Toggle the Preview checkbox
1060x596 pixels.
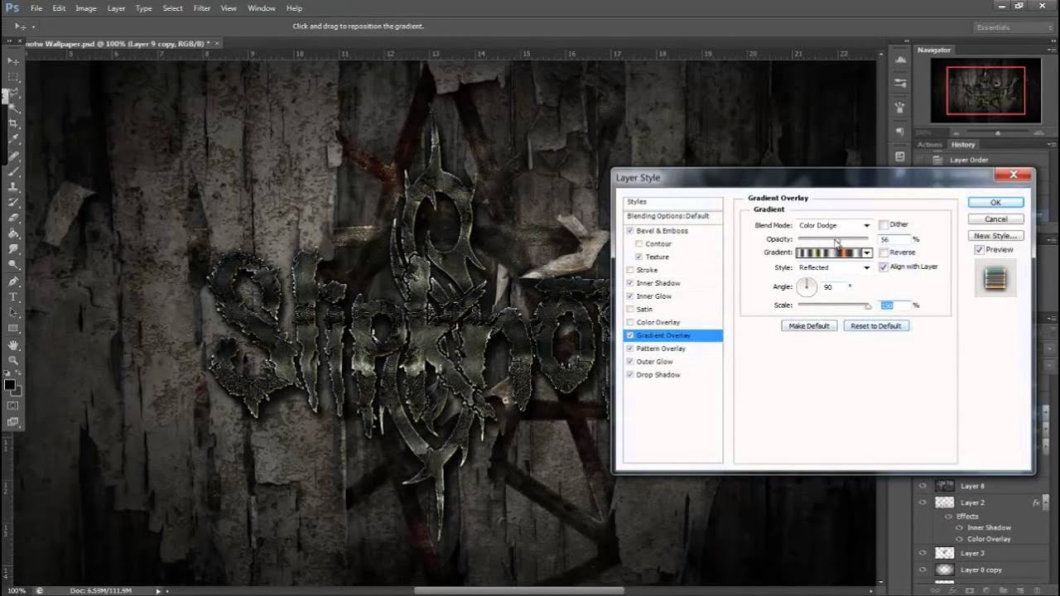pos(980,250)
